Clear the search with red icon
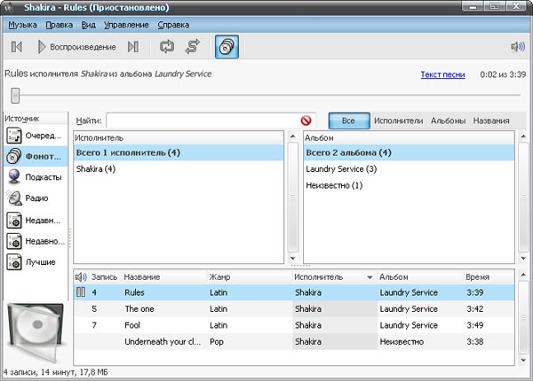 click(x=306, y=121)
